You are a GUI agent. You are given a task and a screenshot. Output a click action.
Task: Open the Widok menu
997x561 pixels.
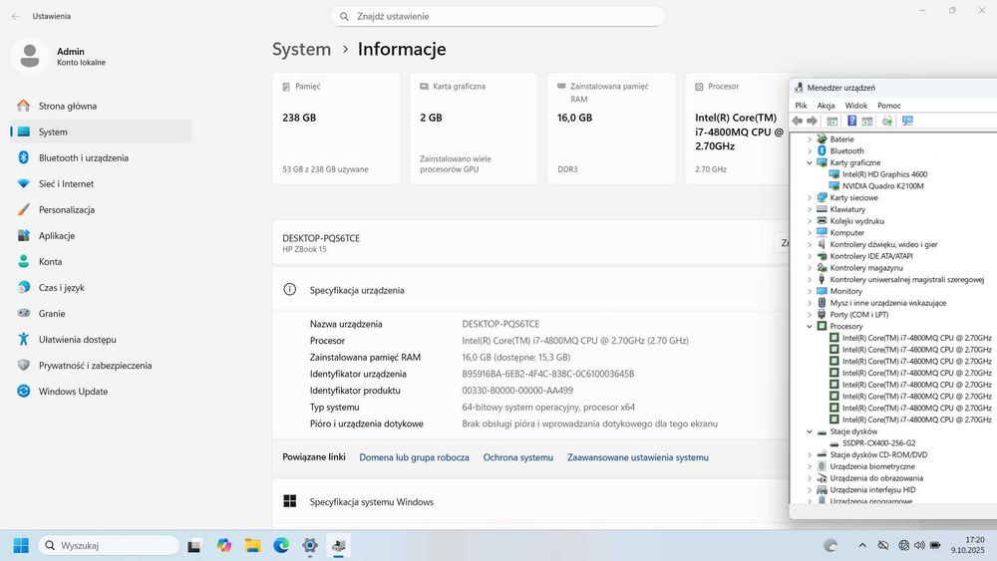(x=855, y=106)
